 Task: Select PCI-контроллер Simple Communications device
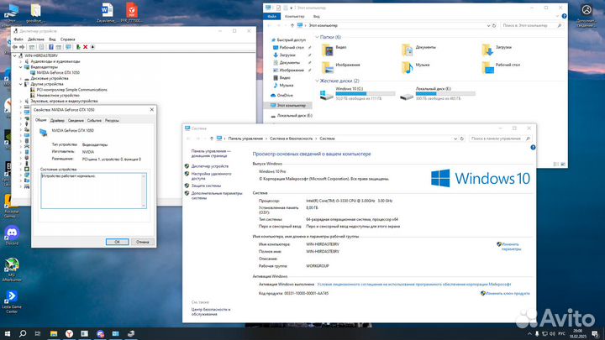71,90
